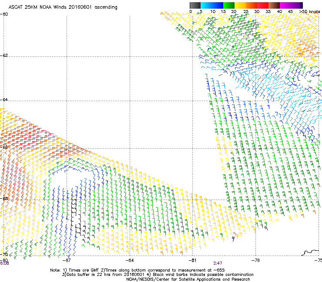Click the '-81' longitude label

coord(192,260)
